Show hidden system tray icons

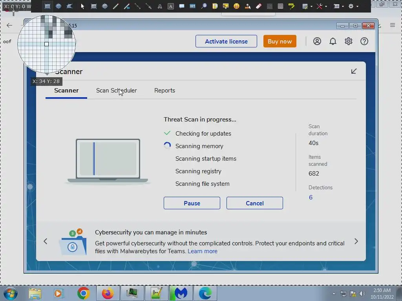(334, 294)
